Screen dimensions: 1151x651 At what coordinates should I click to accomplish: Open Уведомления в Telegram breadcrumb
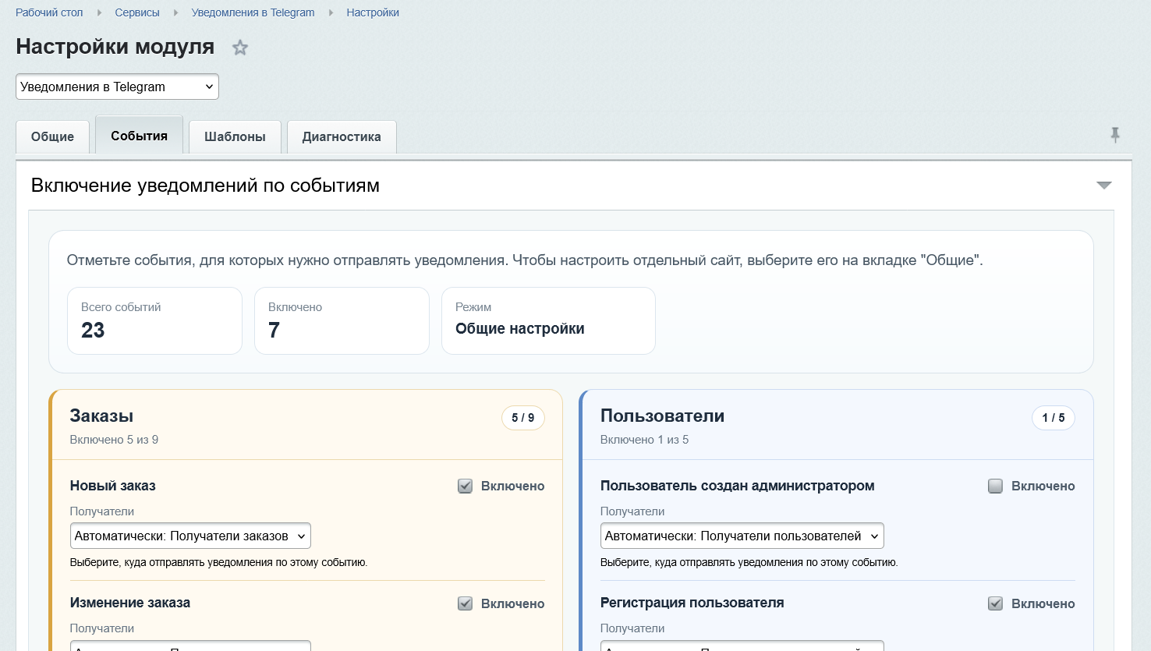253,12
